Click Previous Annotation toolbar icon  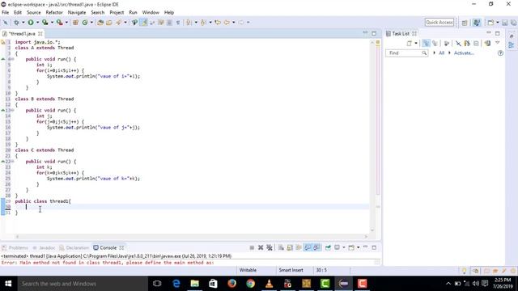click(x=203, y=23)
